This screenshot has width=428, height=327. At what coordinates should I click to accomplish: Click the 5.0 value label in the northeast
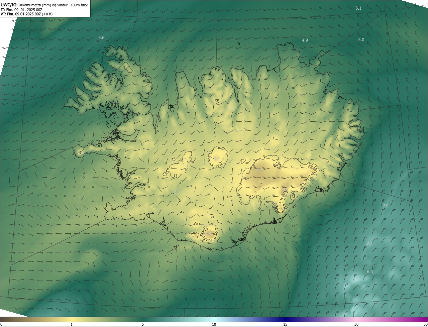click(x=361, y=39)
